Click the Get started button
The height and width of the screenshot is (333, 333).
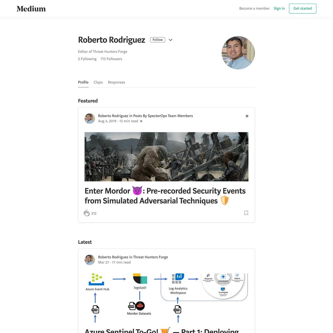(302, 9)
